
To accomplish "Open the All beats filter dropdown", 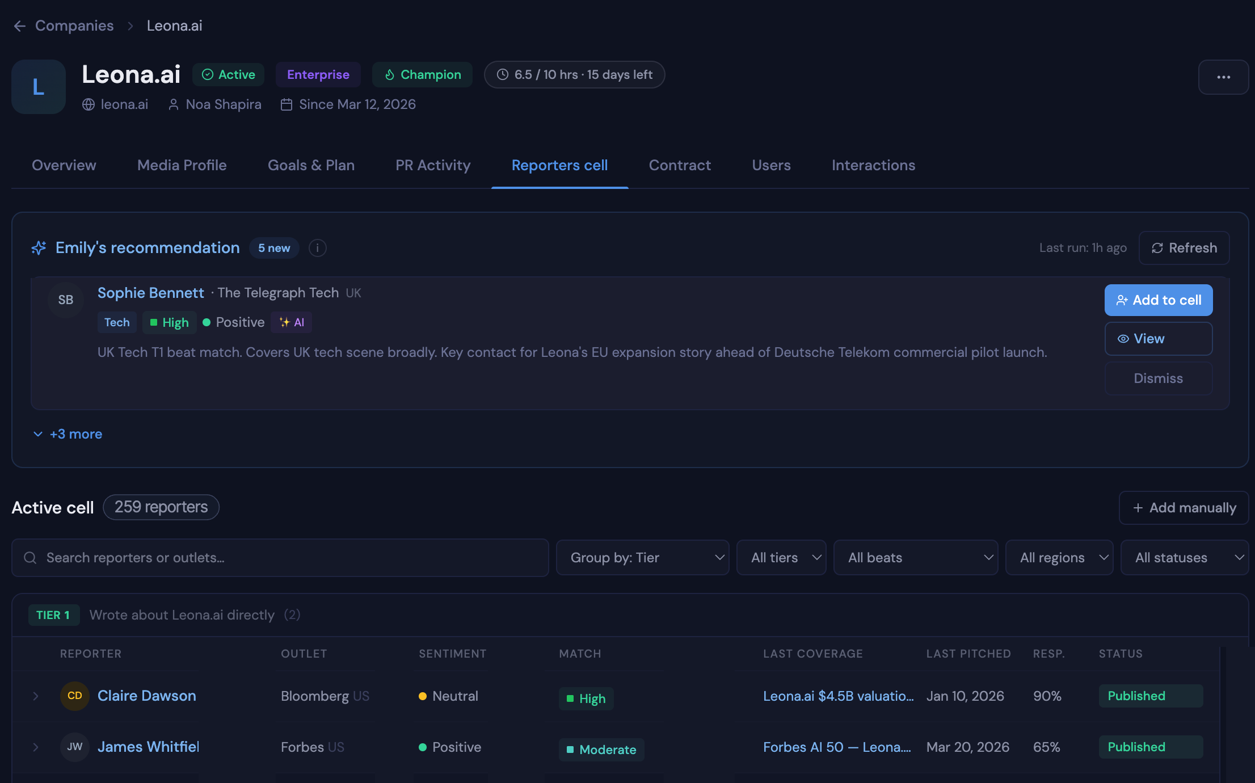I will (x=916, y=558).
